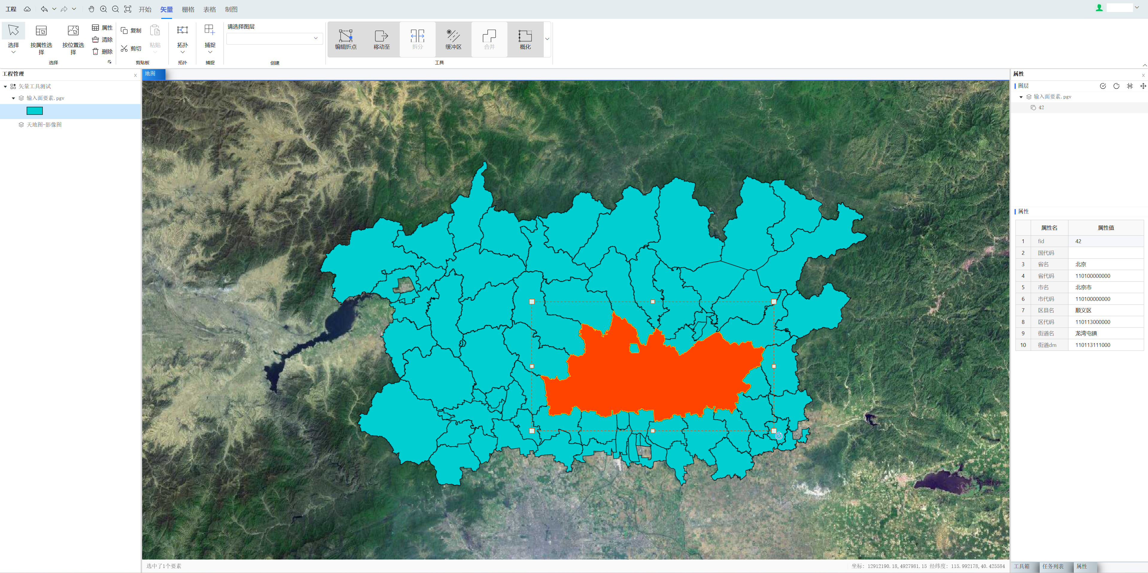Screen dimensions: 1148x573
Task: Expand the tools gallery more arrow
Action: [547, 39]
